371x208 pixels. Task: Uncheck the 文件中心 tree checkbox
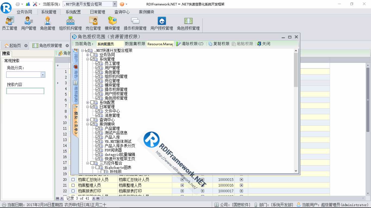[97, 111]
